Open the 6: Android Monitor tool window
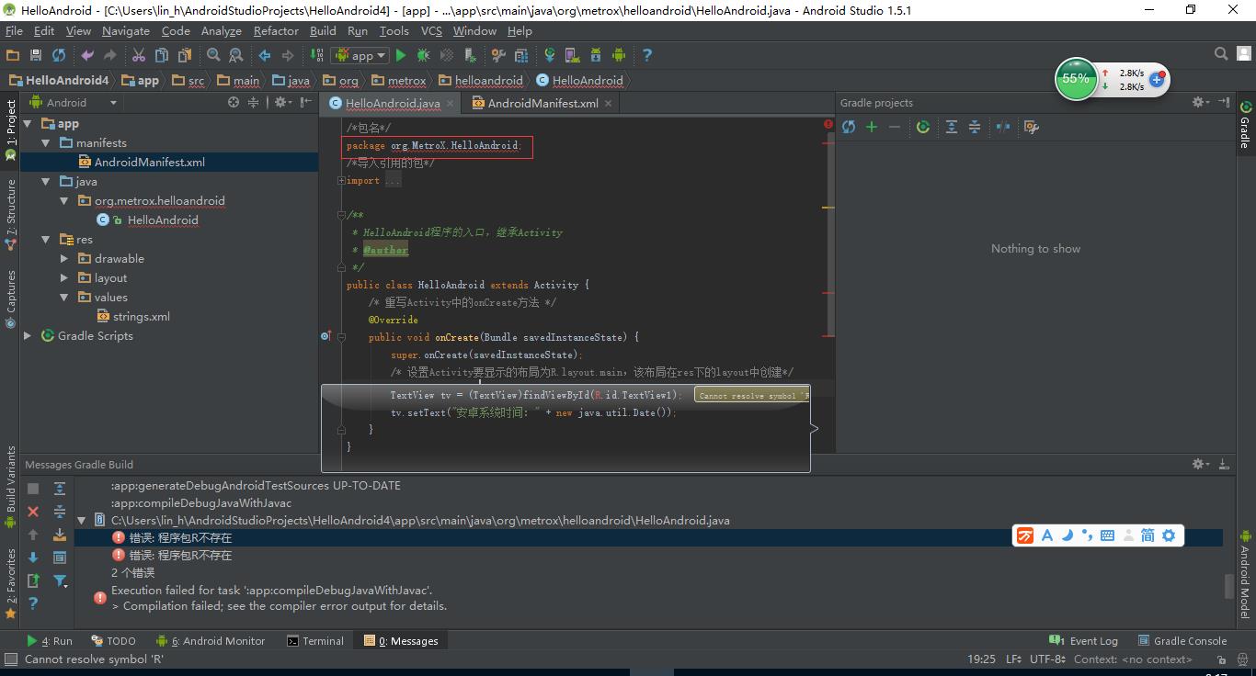Screen dimensions: 1256x676 tap(211, 641)
